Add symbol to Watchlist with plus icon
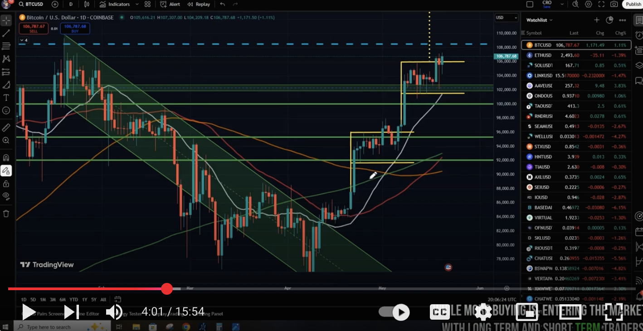 pyautogui.click(x=597, y=20)
